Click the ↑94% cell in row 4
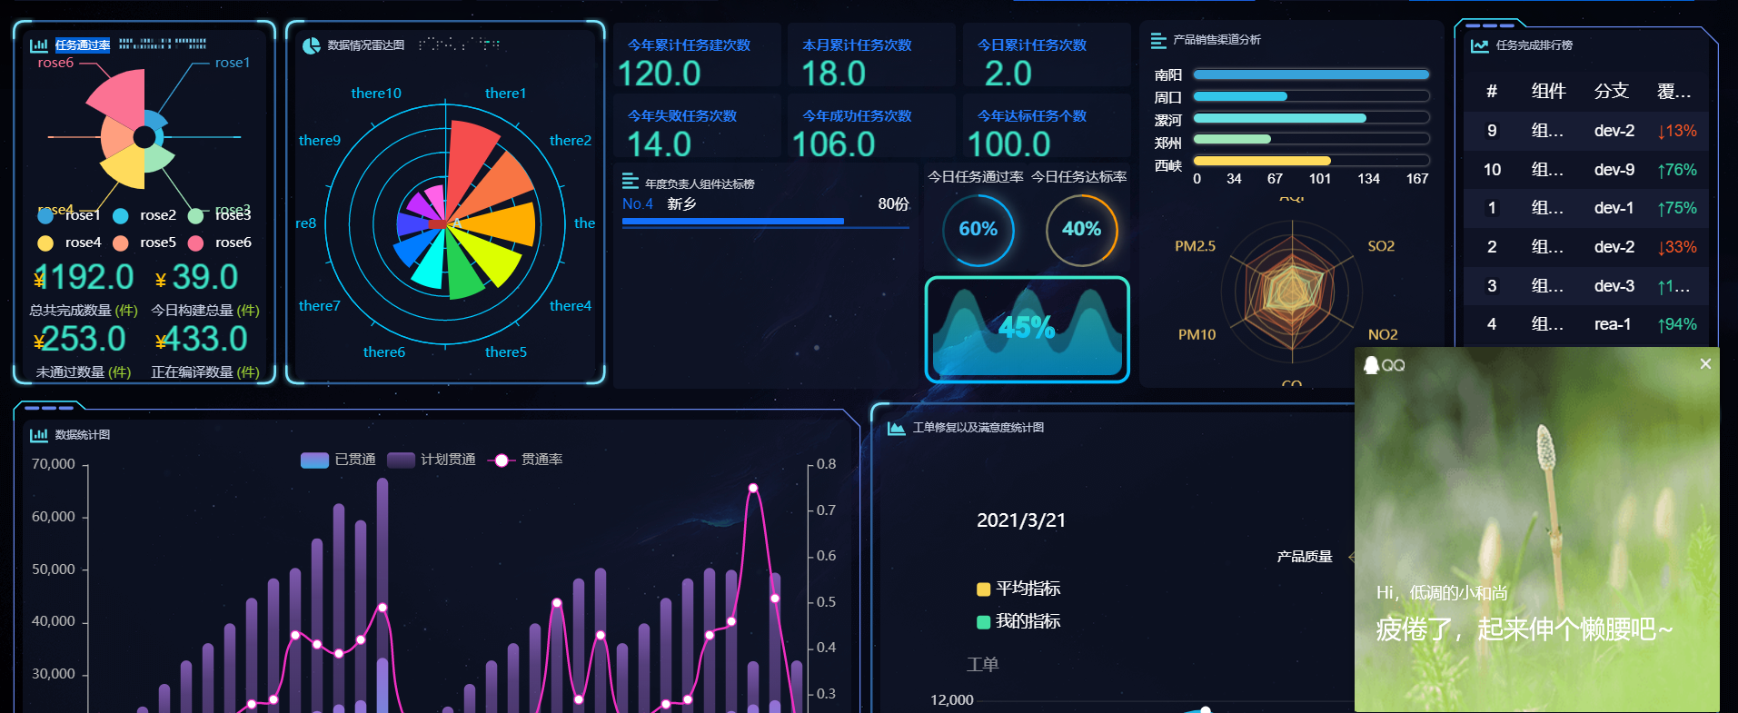This screenshot has height=713, width=1738. click(1677, 324)
